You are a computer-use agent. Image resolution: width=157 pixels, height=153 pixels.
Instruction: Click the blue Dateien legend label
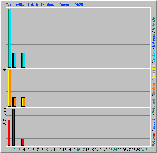(154, 40)
